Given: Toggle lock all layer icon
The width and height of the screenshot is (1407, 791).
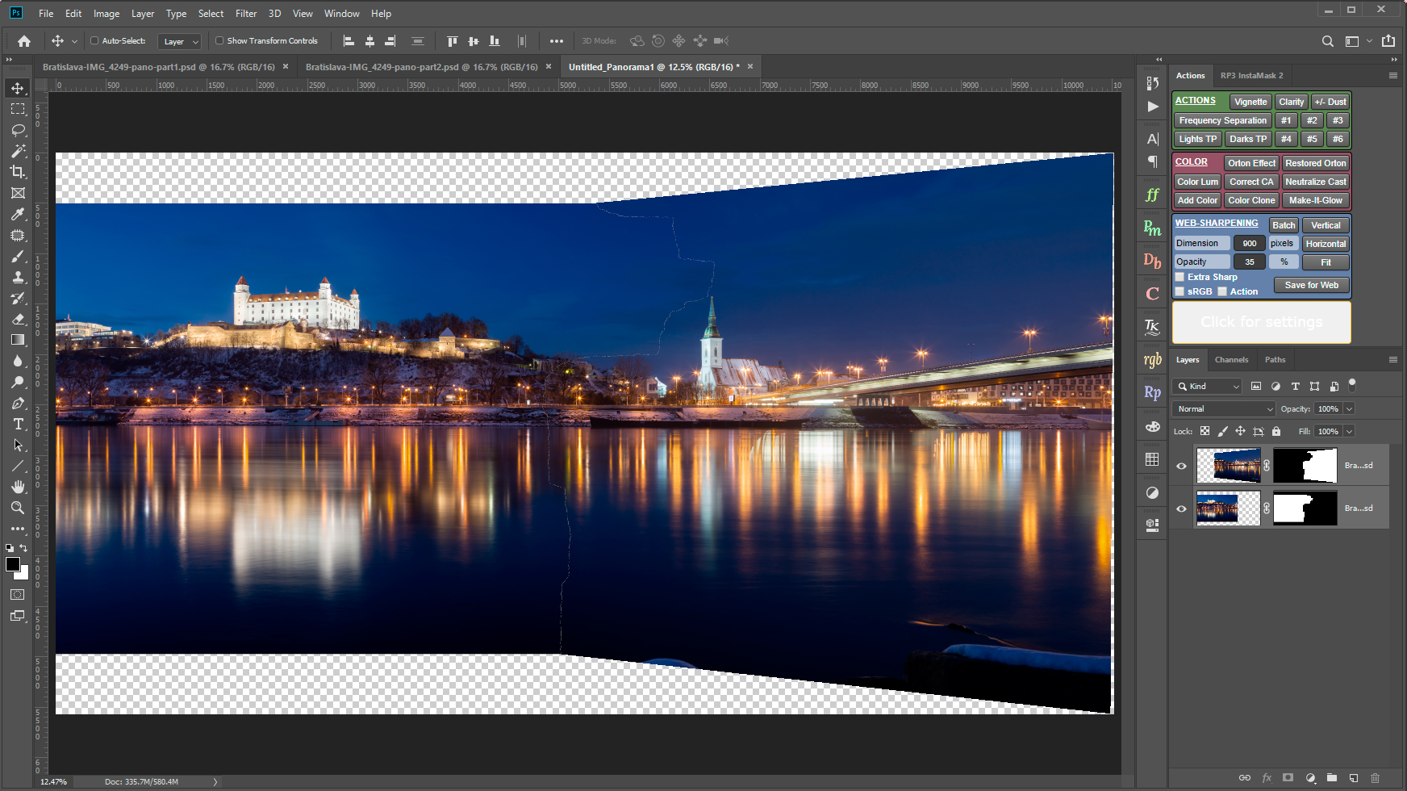Looking at the screenshot, I should [x=1276, y=431].
